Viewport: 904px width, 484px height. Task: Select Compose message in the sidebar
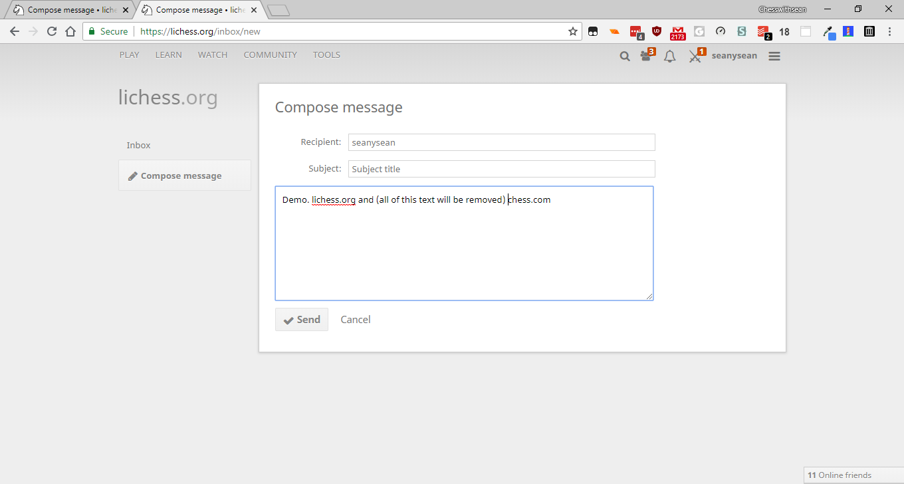pyautogui.click(x=185, y=176)
